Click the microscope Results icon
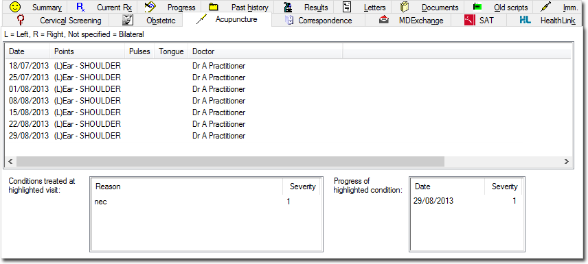Image resolution: width=588 pixels, height=264 pixels. 288,7
